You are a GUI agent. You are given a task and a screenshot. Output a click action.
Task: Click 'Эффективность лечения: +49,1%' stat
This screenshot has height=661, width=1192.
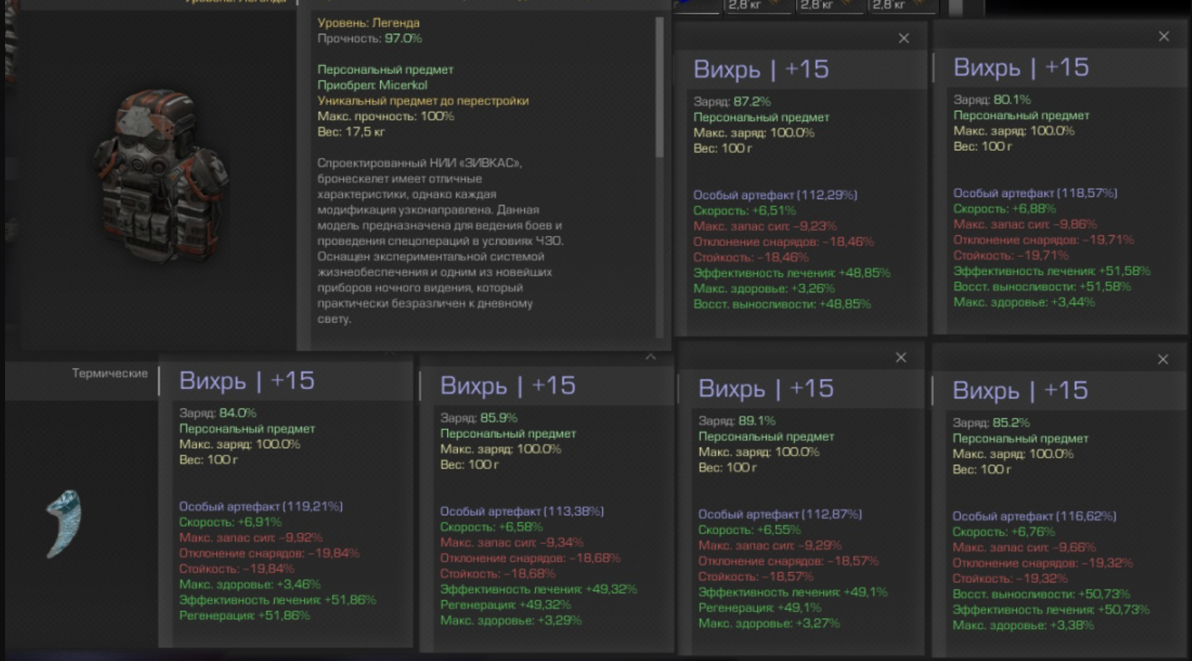click(792, 592)
